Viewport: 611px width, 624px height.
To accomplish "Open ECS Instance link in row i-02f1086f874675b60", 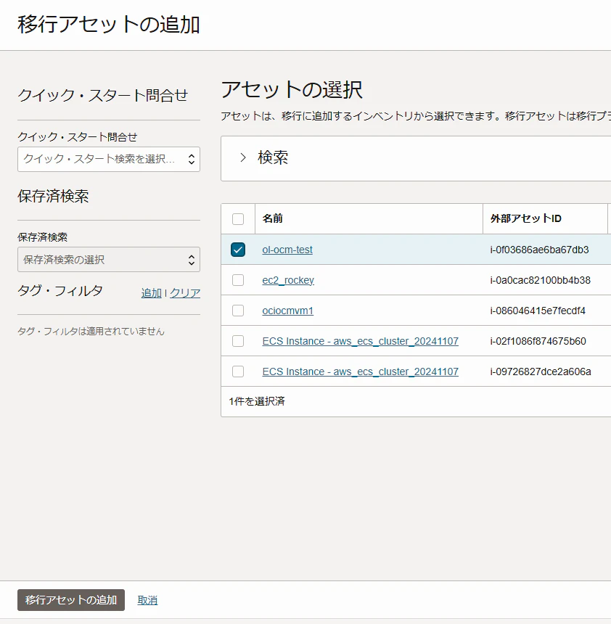I will [x=360, y=341].
